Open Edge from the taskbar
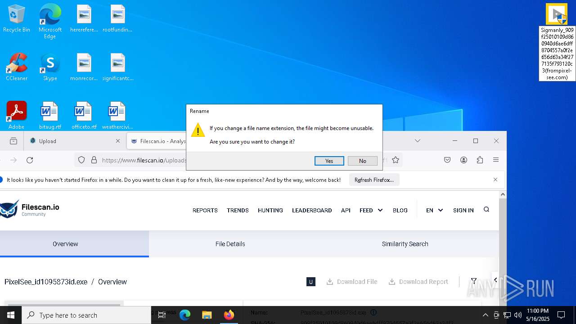This screenshot has width=576, height=324. 185,315
